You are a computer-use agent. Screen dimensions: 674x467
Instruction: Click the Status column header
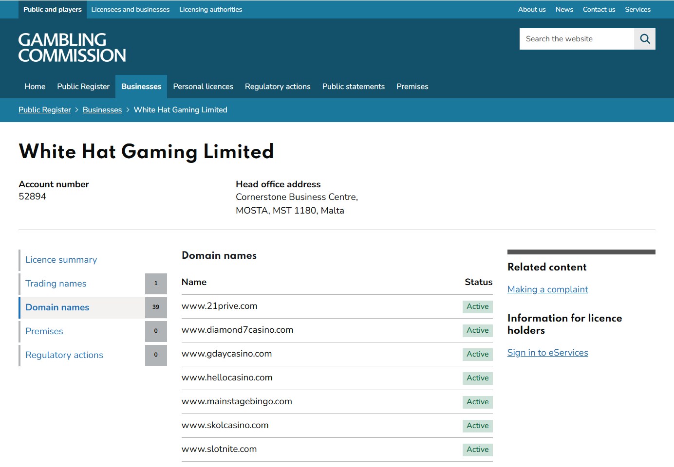tap(479, 282)
